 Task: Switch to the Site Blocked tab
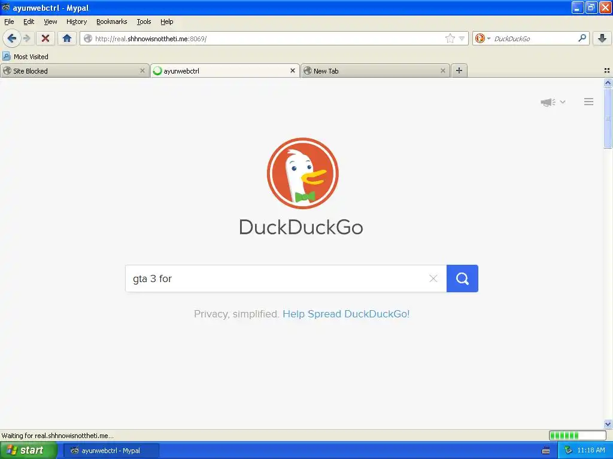coord(74,71)
